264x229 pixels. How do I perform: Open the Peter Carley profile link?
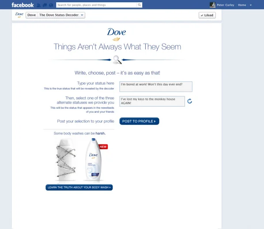[x=226, y=5]
